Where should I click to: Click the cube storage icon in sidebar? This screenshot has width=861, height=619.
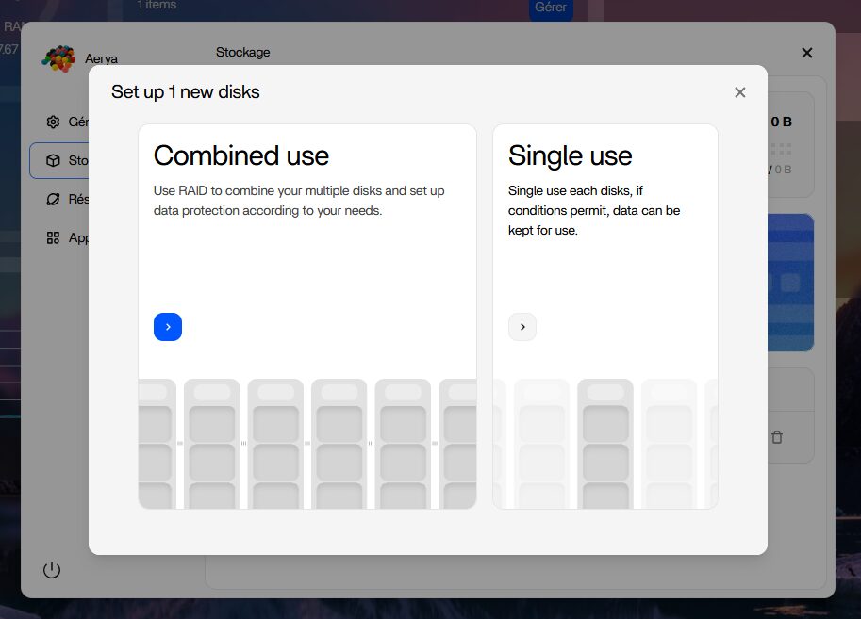pos(53,161)
